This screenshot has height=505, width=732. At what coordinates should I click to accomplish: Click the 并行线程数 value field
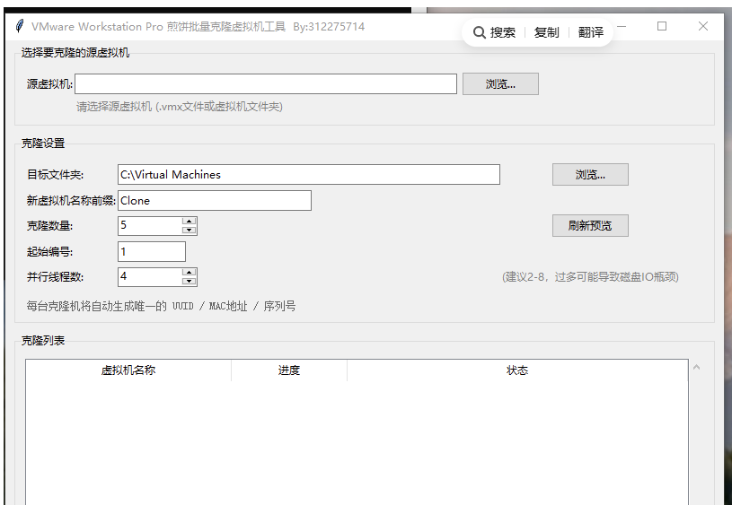[149, 277]
